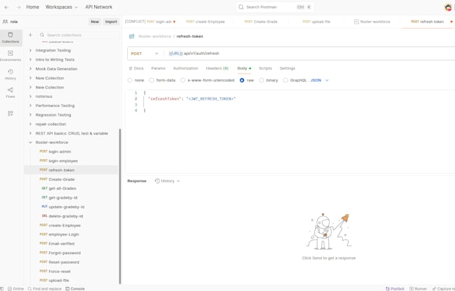
Task: Click the Search Postman field
Action: pyautogui.click(x=275, y=7)
